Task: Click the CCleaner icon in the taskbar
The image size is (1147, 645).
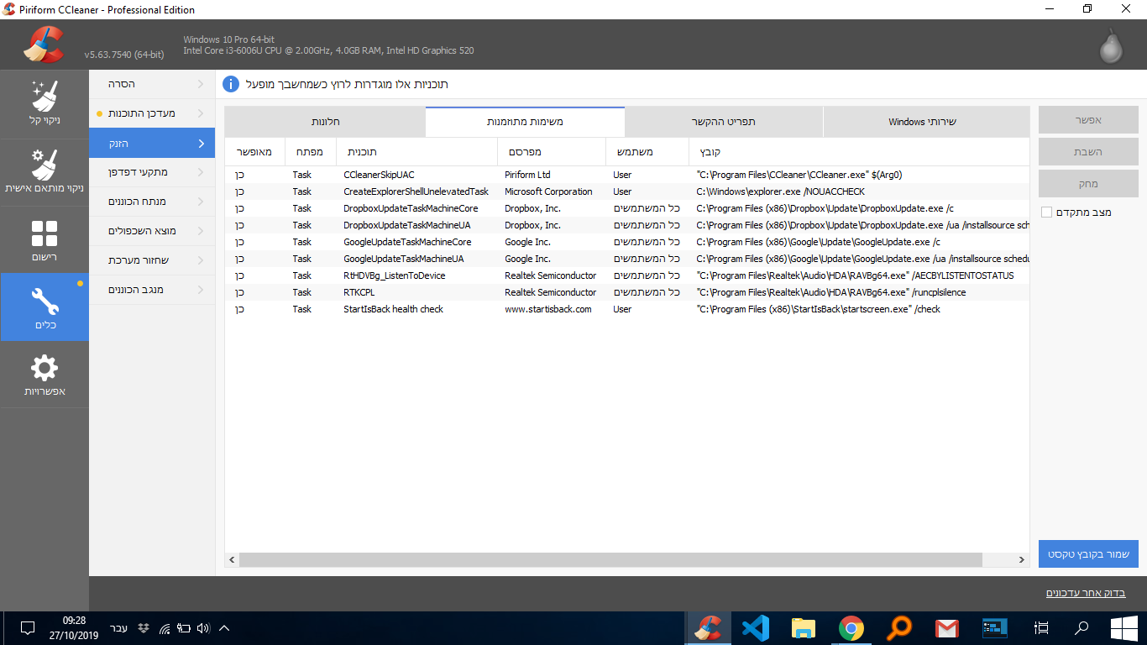Action: (x=709, y=627)
